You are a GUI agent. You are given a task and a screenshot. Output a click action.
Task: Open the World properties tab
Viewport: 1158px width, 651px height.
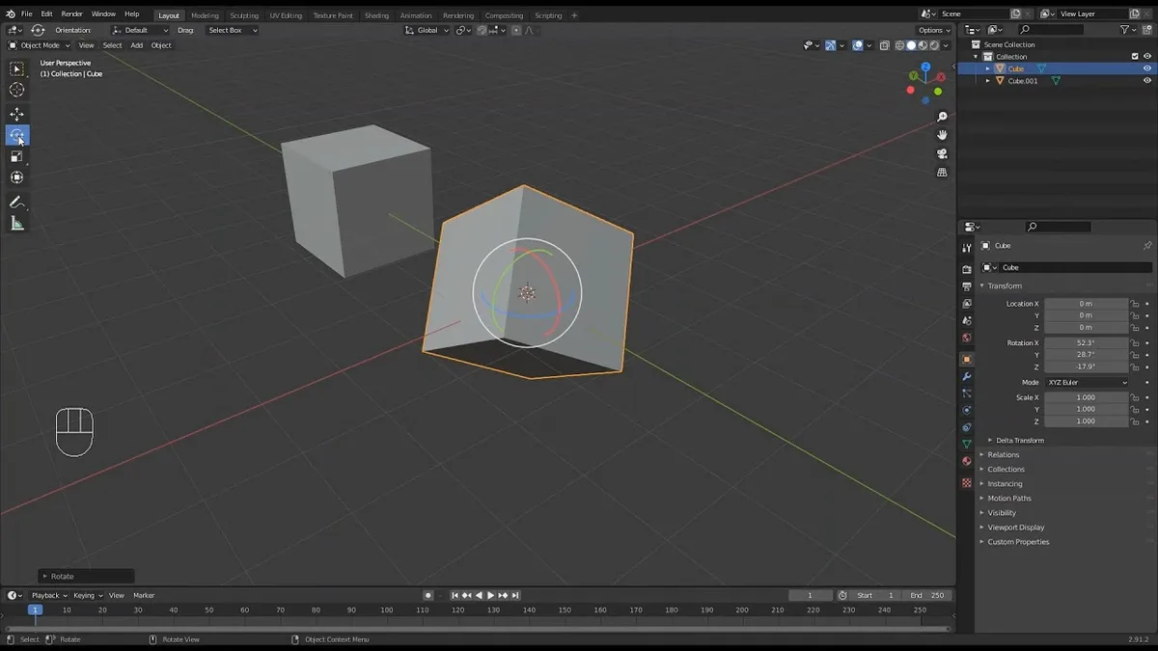click(966, 339)
